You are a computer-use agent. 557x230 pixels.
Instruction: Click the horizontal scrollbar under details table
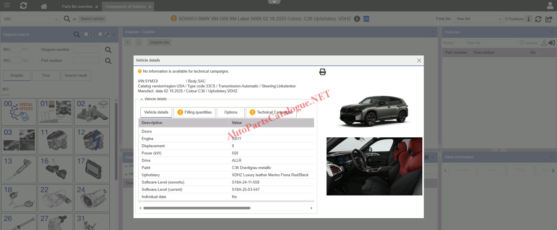pyautogui.click(x=197, y=208)
